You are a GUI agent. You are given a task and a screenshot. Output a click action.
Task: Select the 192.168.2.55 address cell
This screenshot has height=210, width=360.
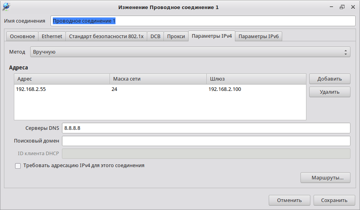31,89
